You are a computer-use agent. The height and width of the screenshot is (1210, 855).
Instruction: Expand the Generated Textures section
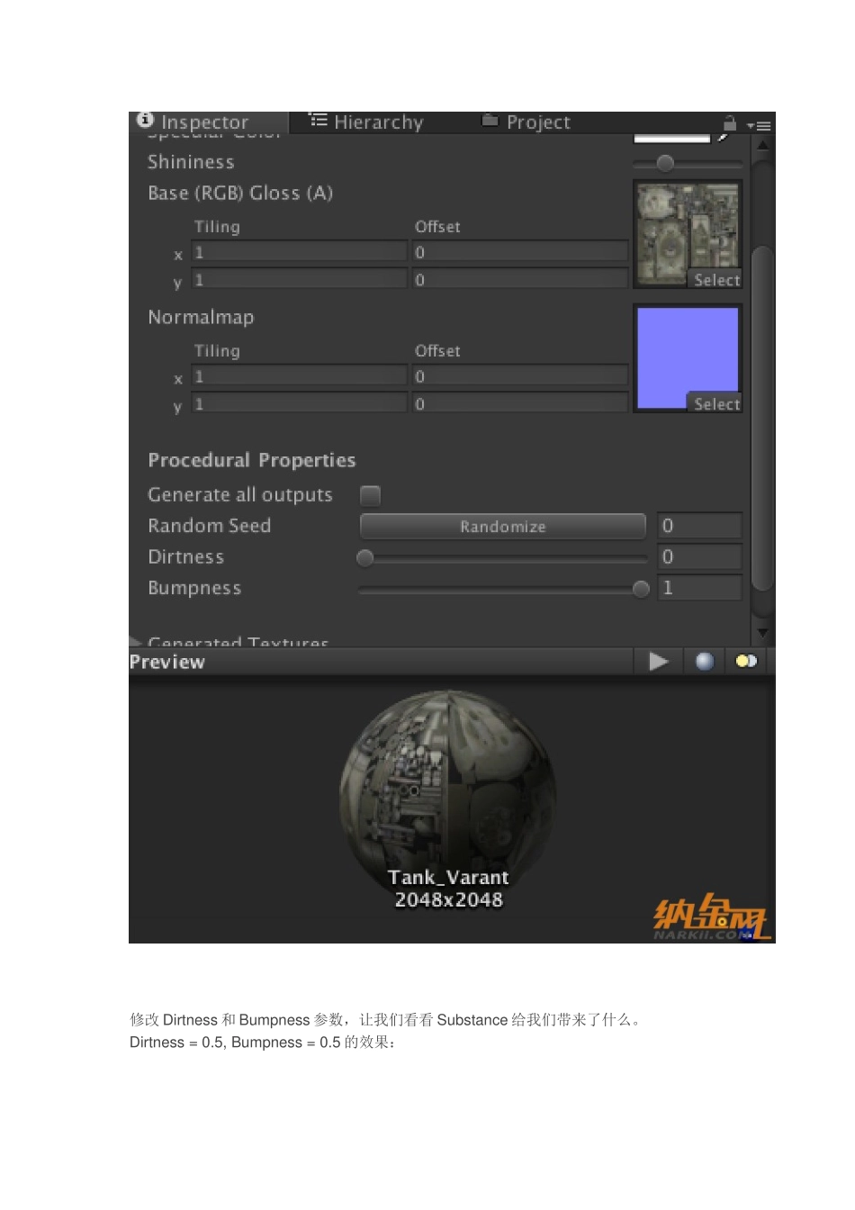pos(136,642)
